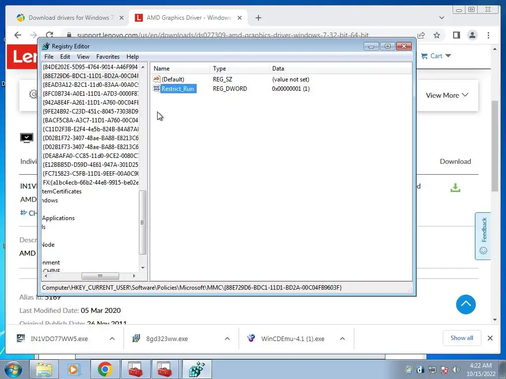The width and height of the screenshot is (506, 379).
Task: Open the File menu in Registry Editor
Action: [x=49, y=57]
